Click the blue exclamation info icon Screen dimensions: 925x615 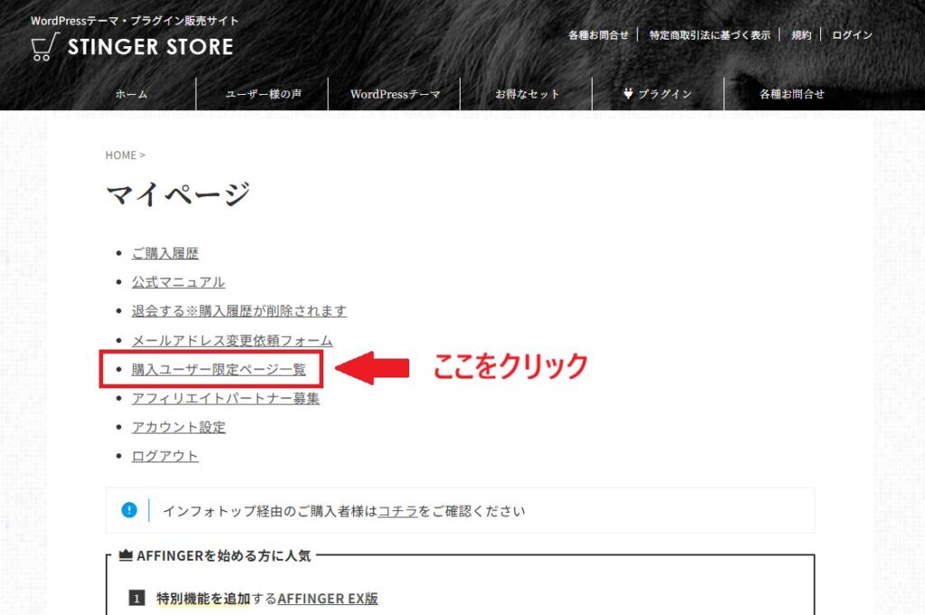pyautogui.click(x=129, y=510)
